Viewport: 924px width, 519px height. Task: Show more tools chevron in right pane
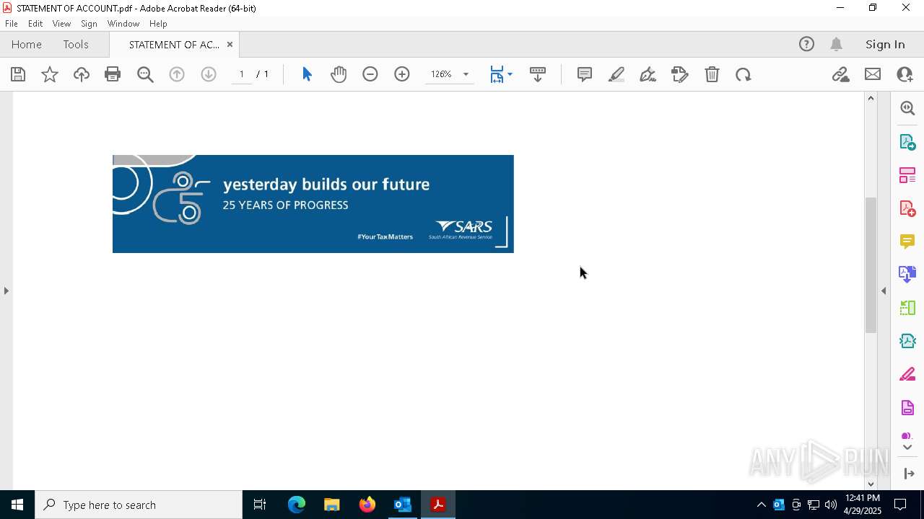click(907, 448)
